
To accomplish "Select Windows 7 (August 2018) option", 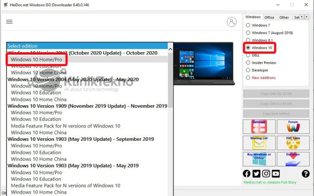I will [248, 33].
